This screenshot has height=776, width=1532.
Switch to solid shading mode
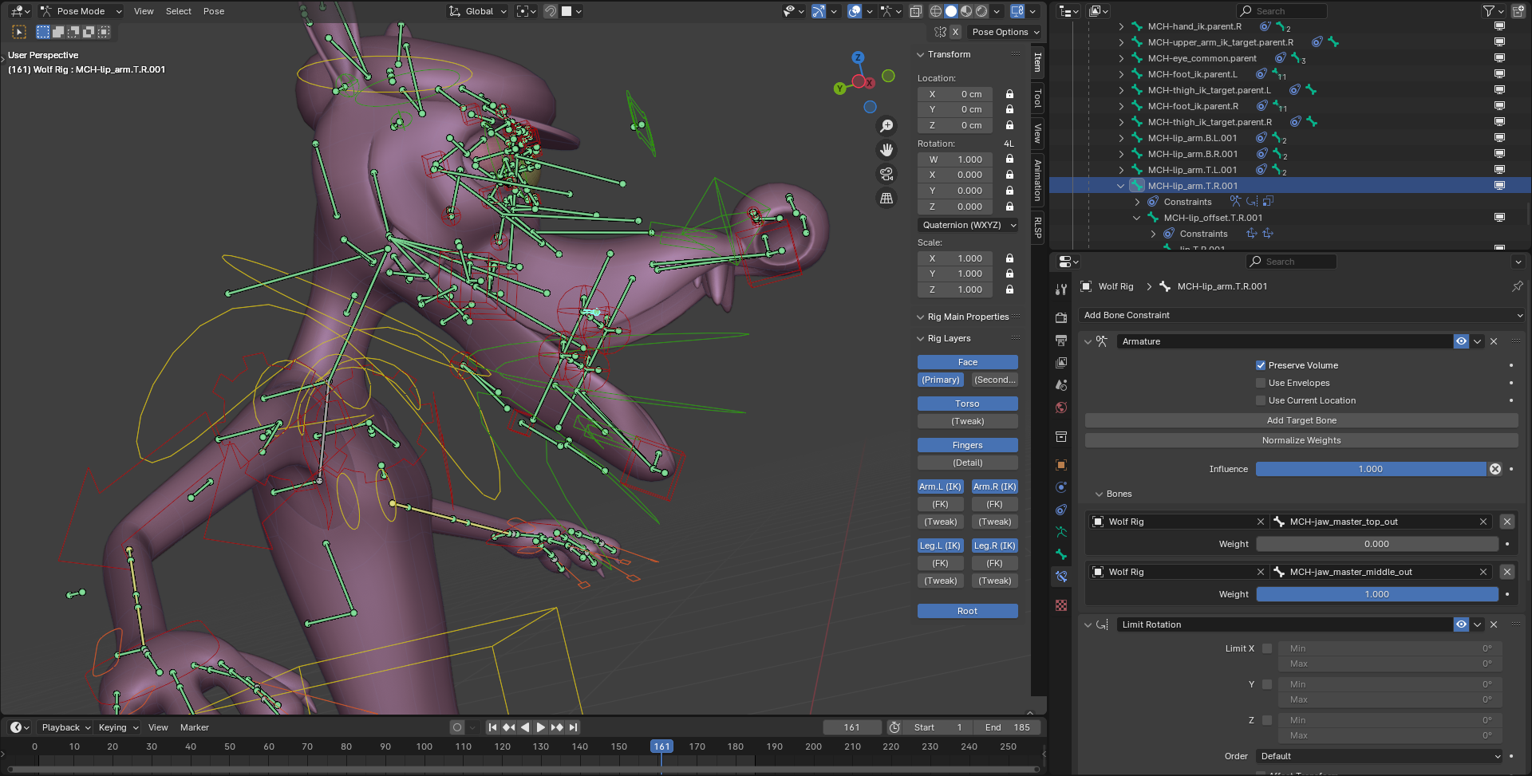(x=951, y=11)
